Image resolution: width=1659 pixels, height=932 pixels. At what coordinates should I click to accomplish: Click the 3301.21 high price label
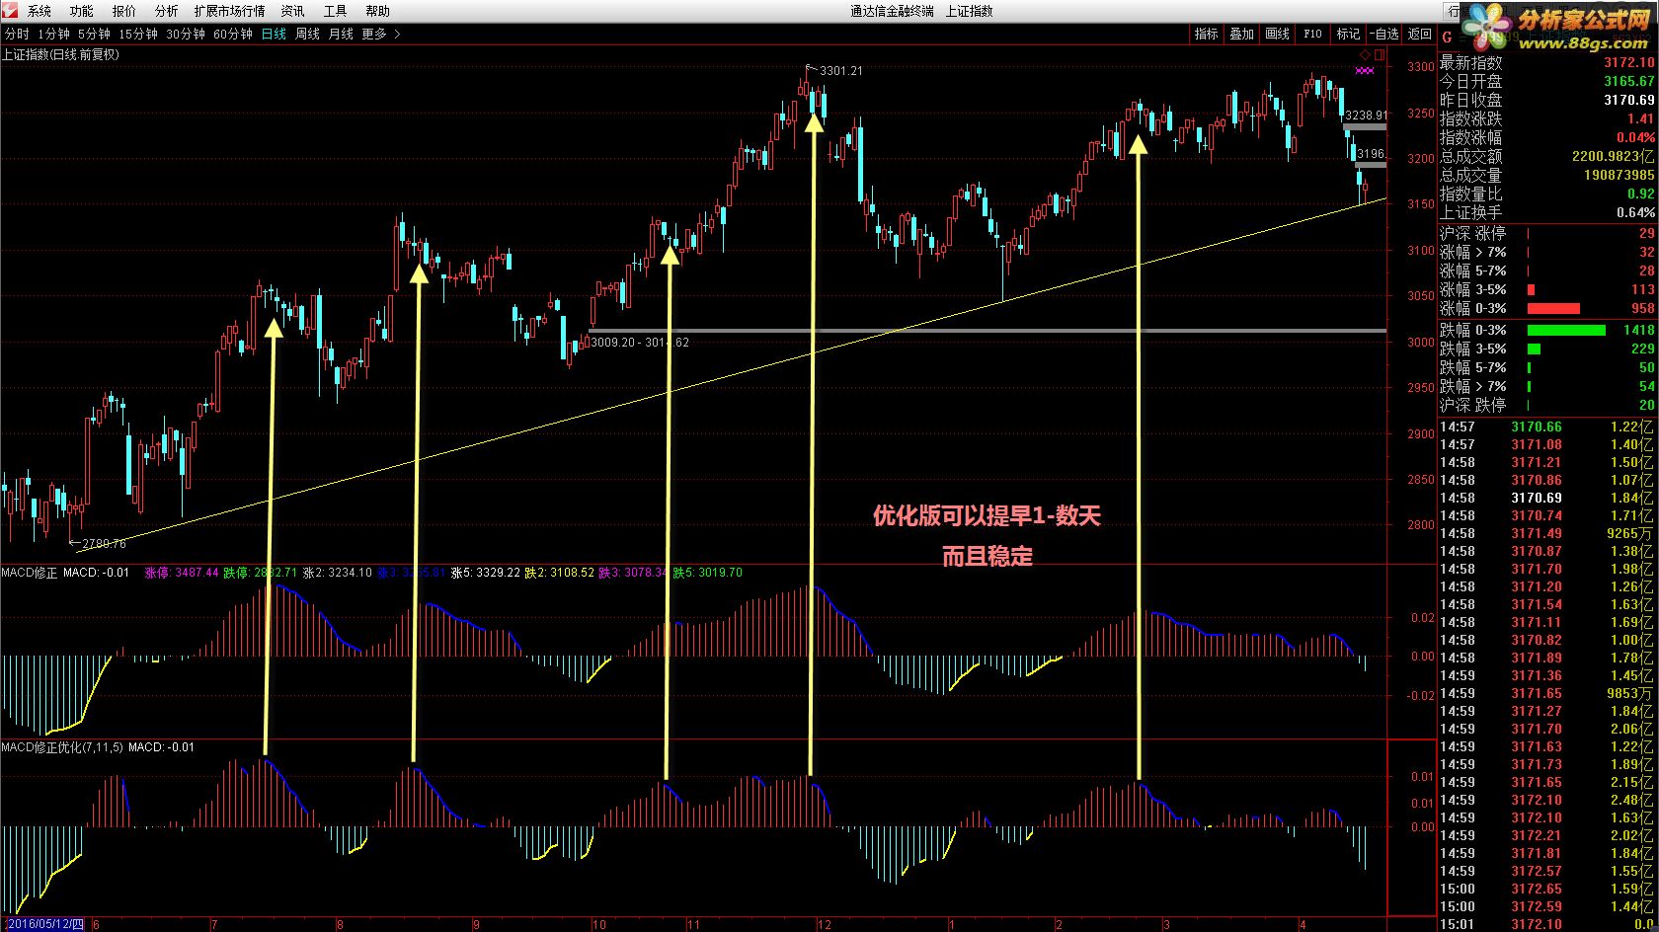click(x=840, y=70)
